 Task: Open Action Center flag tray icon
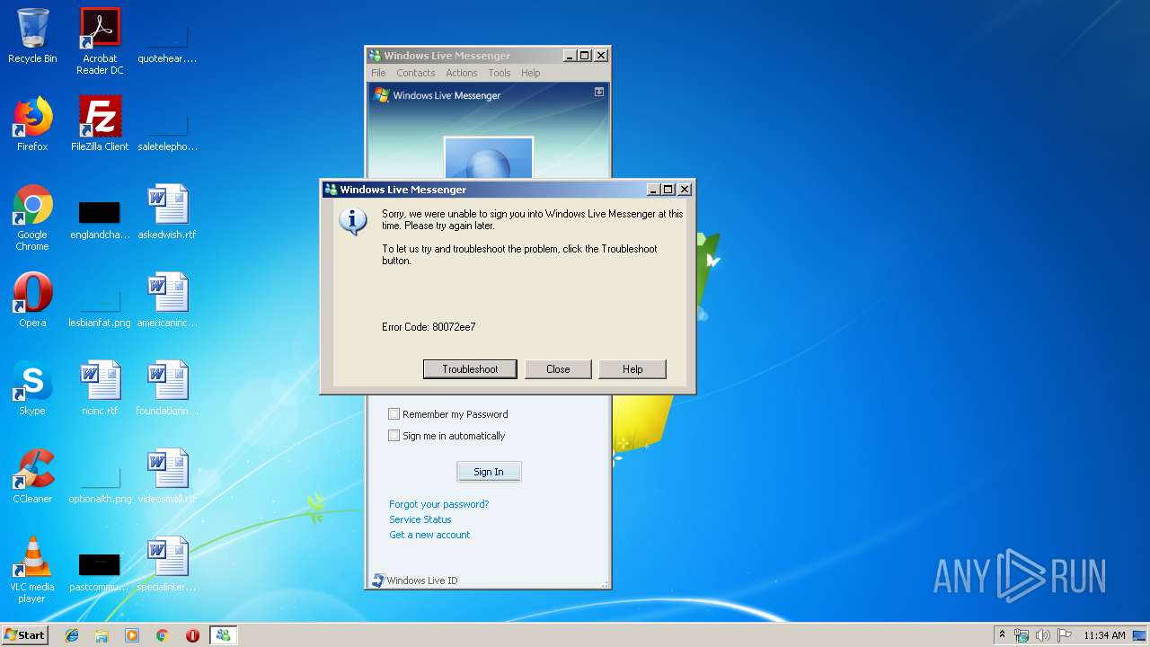pos(1064,635)
